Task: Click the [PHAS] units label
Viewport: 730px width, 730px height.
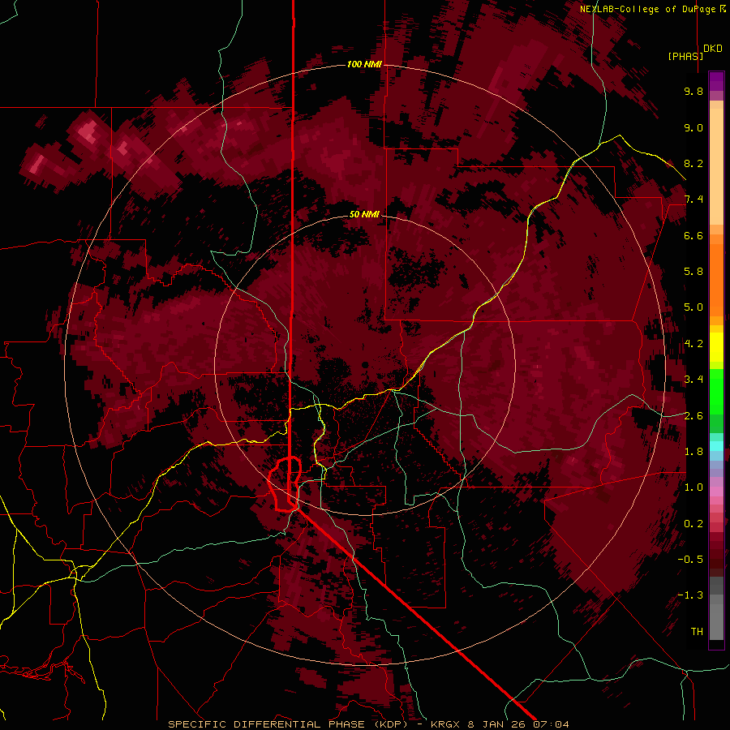Action: click(685, 56)
